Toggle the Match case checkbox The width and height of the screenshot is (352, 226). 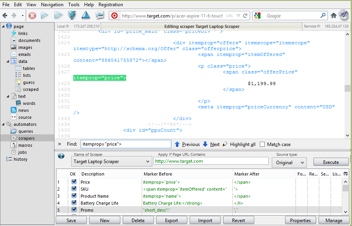[x=263, y=144]
